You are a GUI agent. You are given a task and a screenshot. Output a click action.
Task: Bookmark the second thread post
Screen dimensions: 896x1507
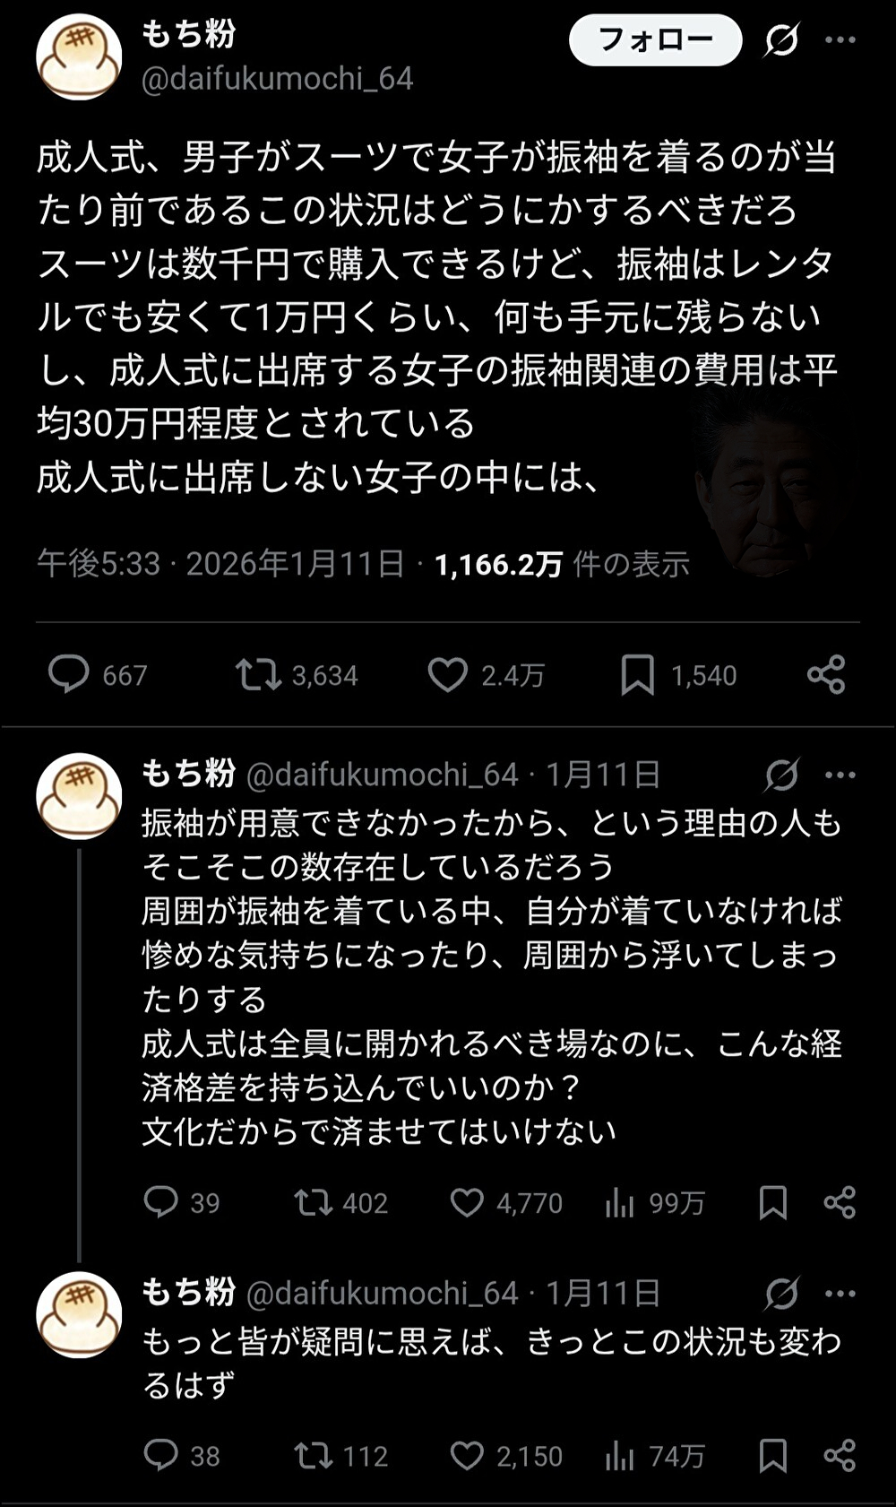coord(772,1202)
